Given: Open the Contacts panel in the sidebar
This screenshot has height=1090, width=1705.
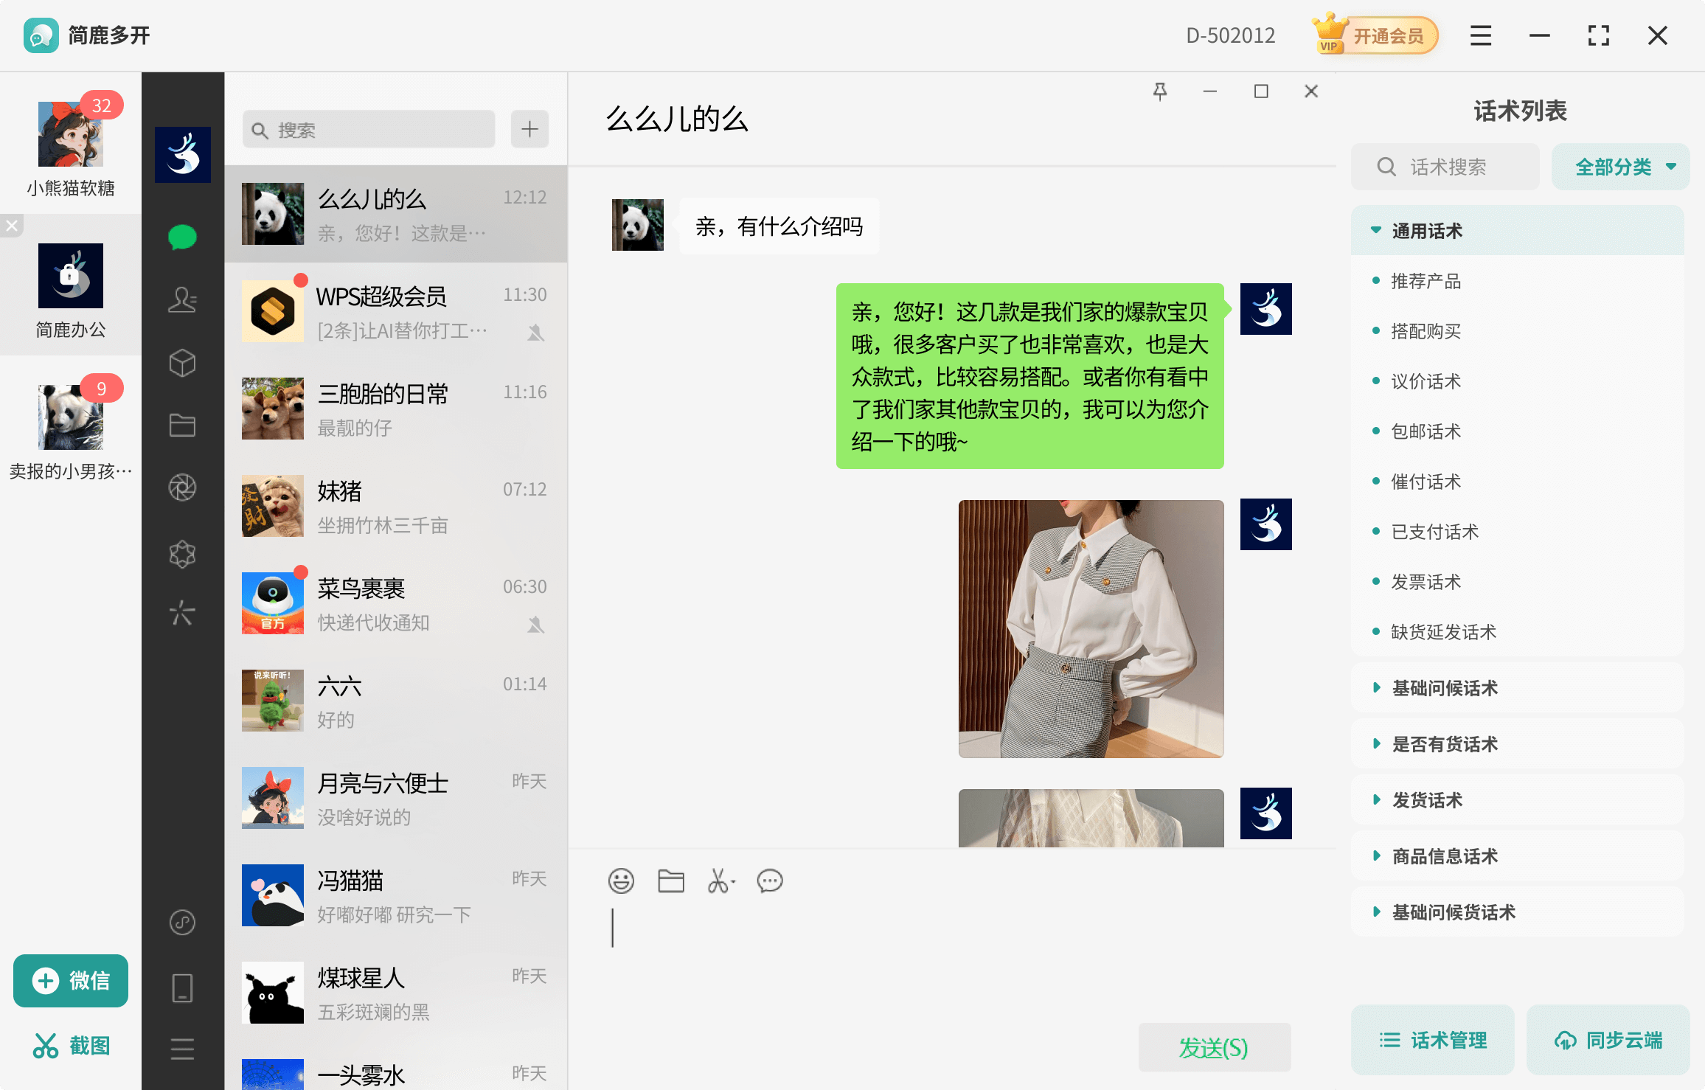Looking at the screenshot, I should click(x=182, y=299).
